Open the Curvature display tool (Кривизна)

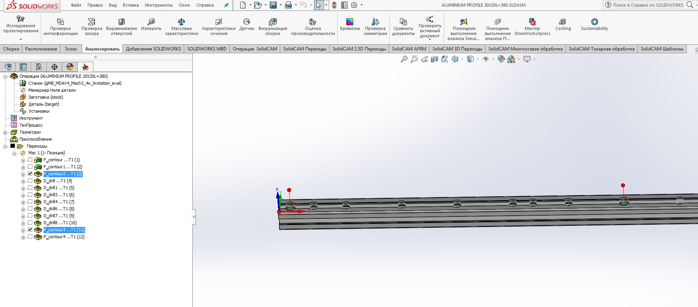(x=350, y=24)
